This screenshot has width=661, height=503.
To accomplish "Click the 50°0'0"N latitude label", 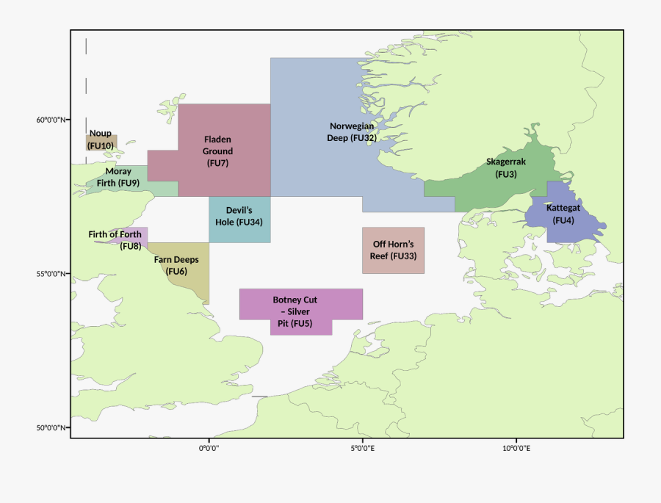I will tap(53, 428).
